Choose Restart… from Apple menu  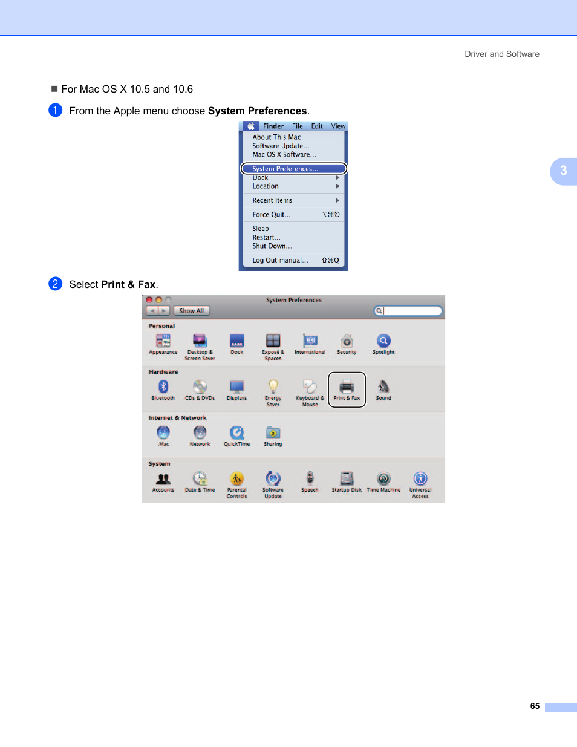tap(293, 237)
